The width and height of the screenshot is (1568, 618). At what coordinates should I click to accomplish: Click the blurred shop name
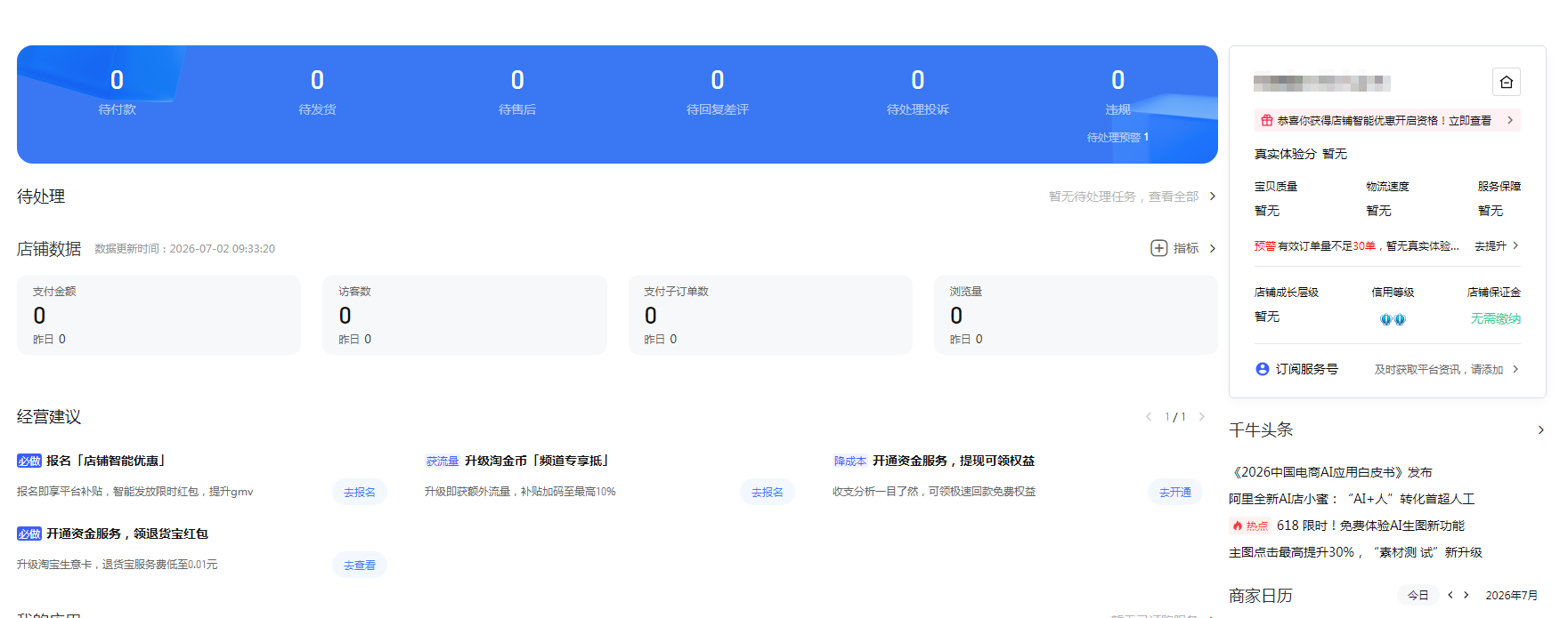coord(1322,83)
